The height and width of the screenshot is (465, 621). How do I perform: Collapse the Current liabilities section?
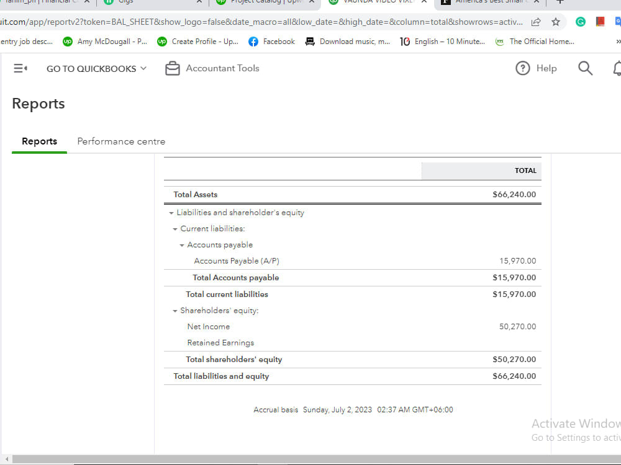pyautogui.click(x=175, y=229)
